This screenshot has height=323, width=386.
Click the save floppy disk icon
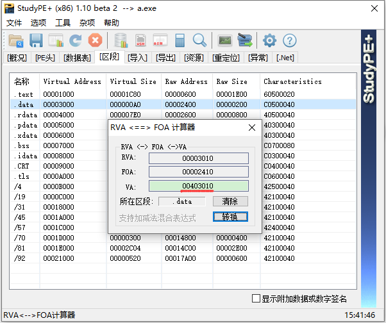point(36,40)
